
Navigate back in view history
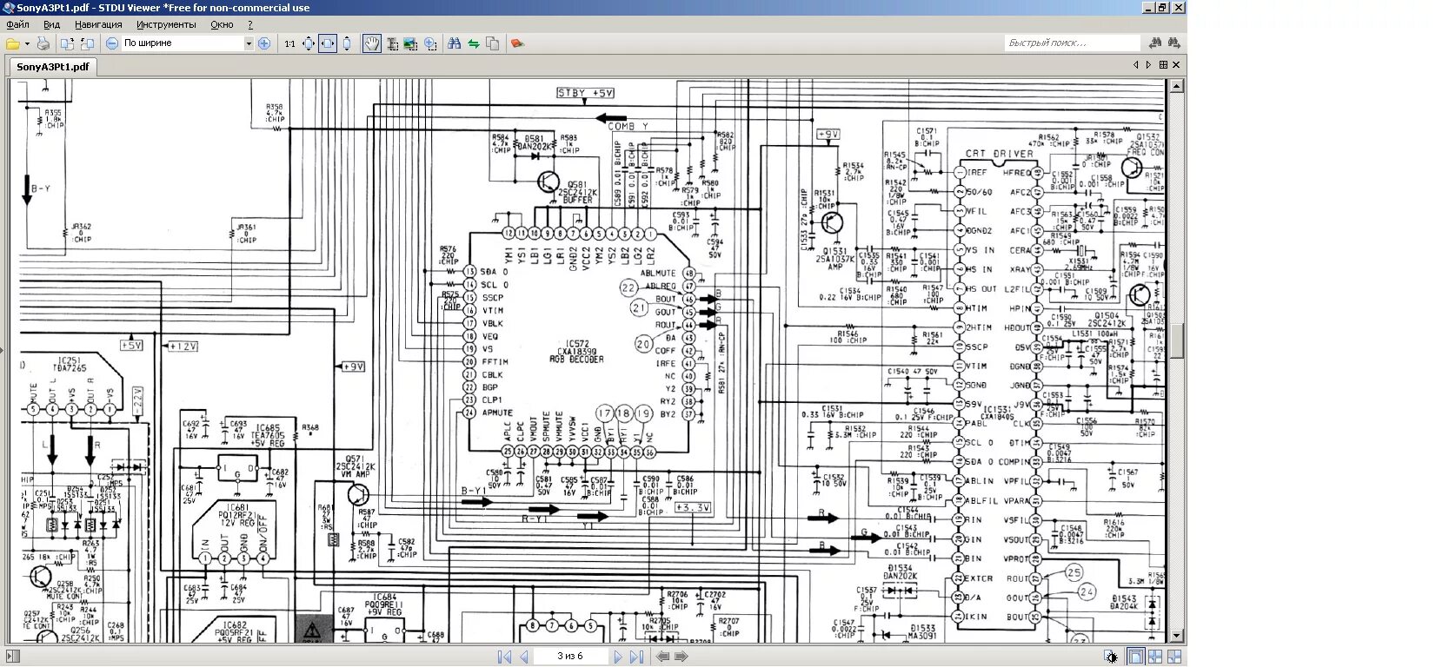click(x=663, y=657)
